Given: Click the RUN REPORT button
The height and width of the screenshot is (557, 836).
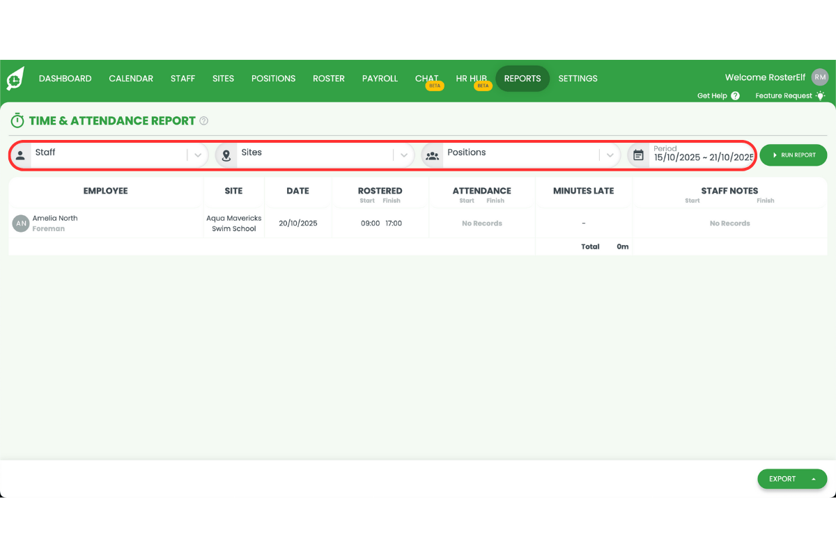Looking at the screenshot, I should pos(793,155).
